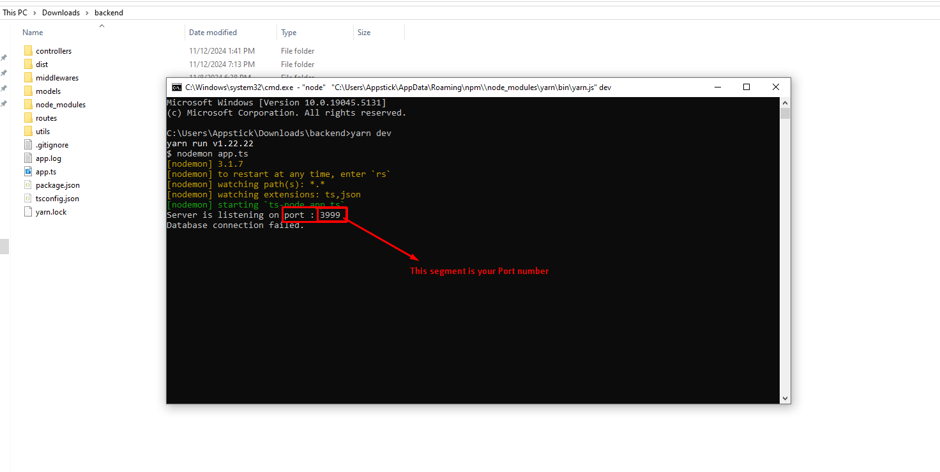The height and width of the screenshot is (472, 940).
Task: Navigate to Downloads in breadcrumb
Action: point(61,13)
